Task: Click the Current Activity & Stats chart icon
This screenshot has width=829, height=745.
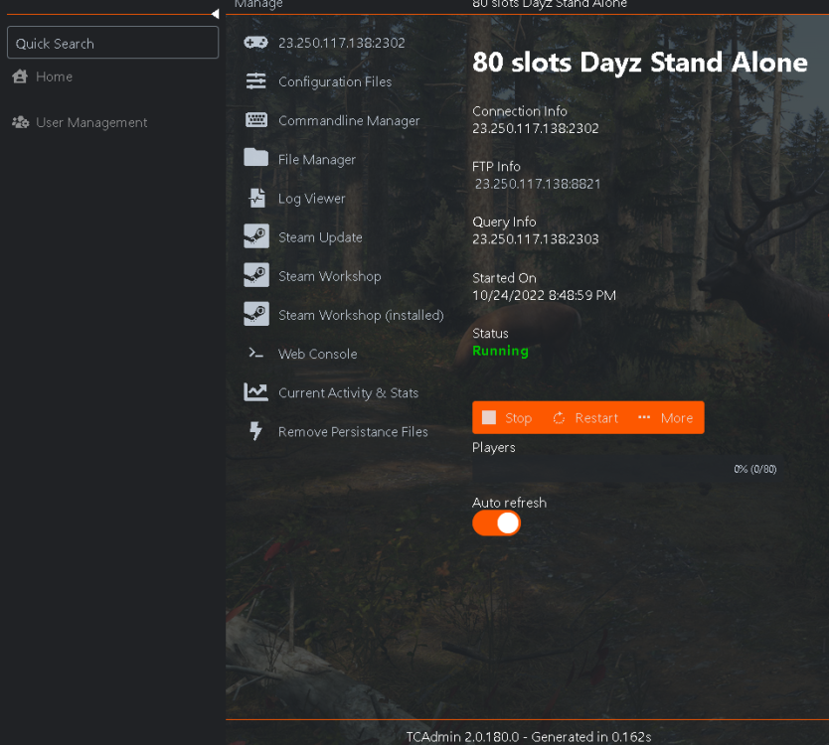Action: tap(256, 392)
